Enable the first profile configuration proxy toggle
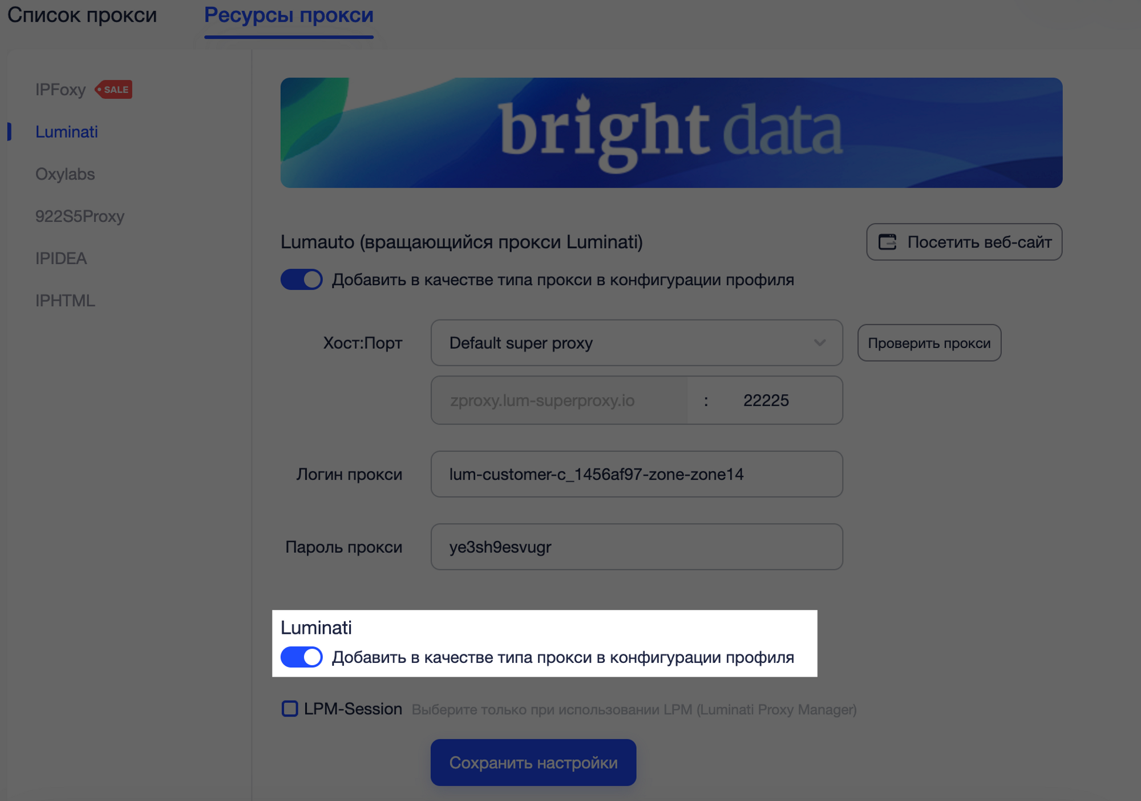 pos(301,280)
